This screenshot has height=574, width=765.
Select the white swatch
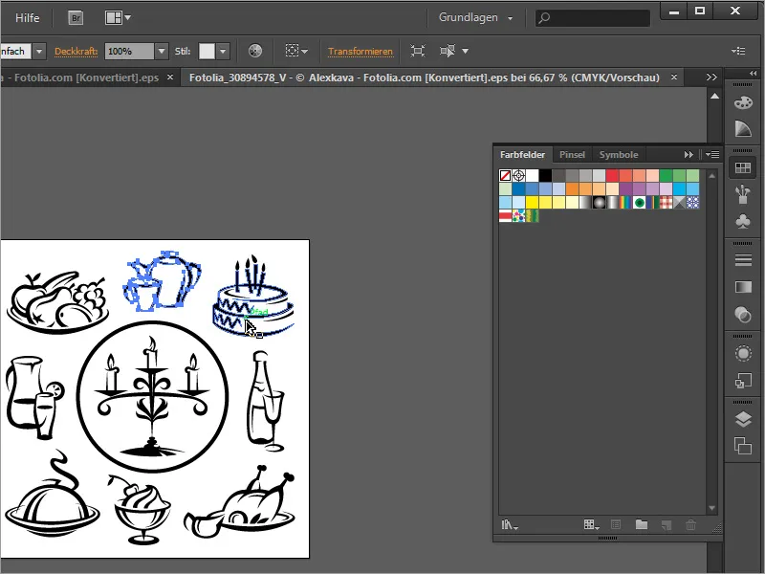pyautogui.click(x=533, y=175)
